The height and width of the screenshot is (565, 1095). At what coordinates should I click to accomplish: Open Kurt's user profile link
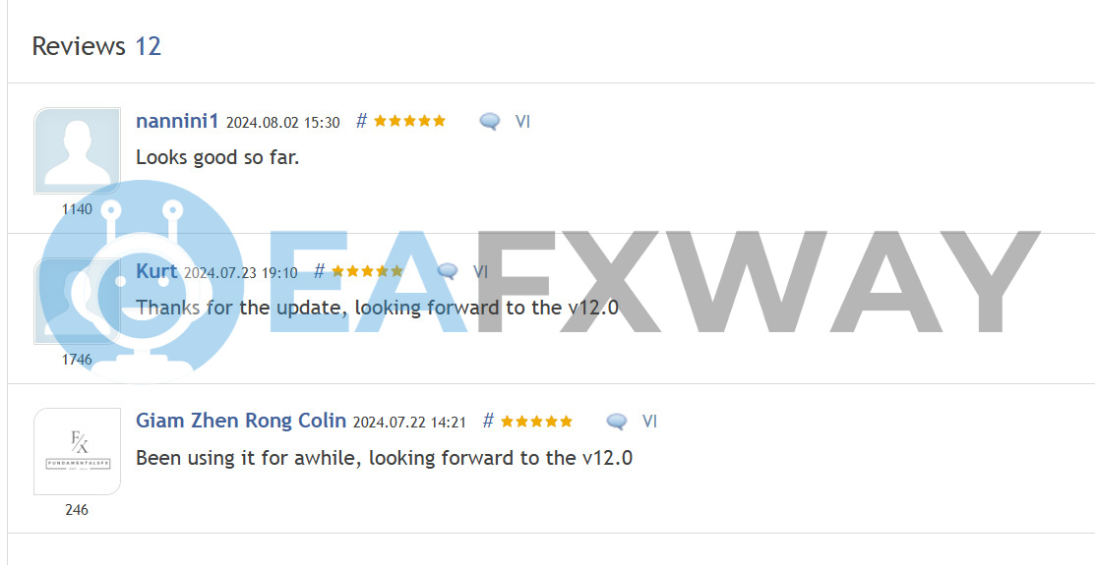point(156,270)
